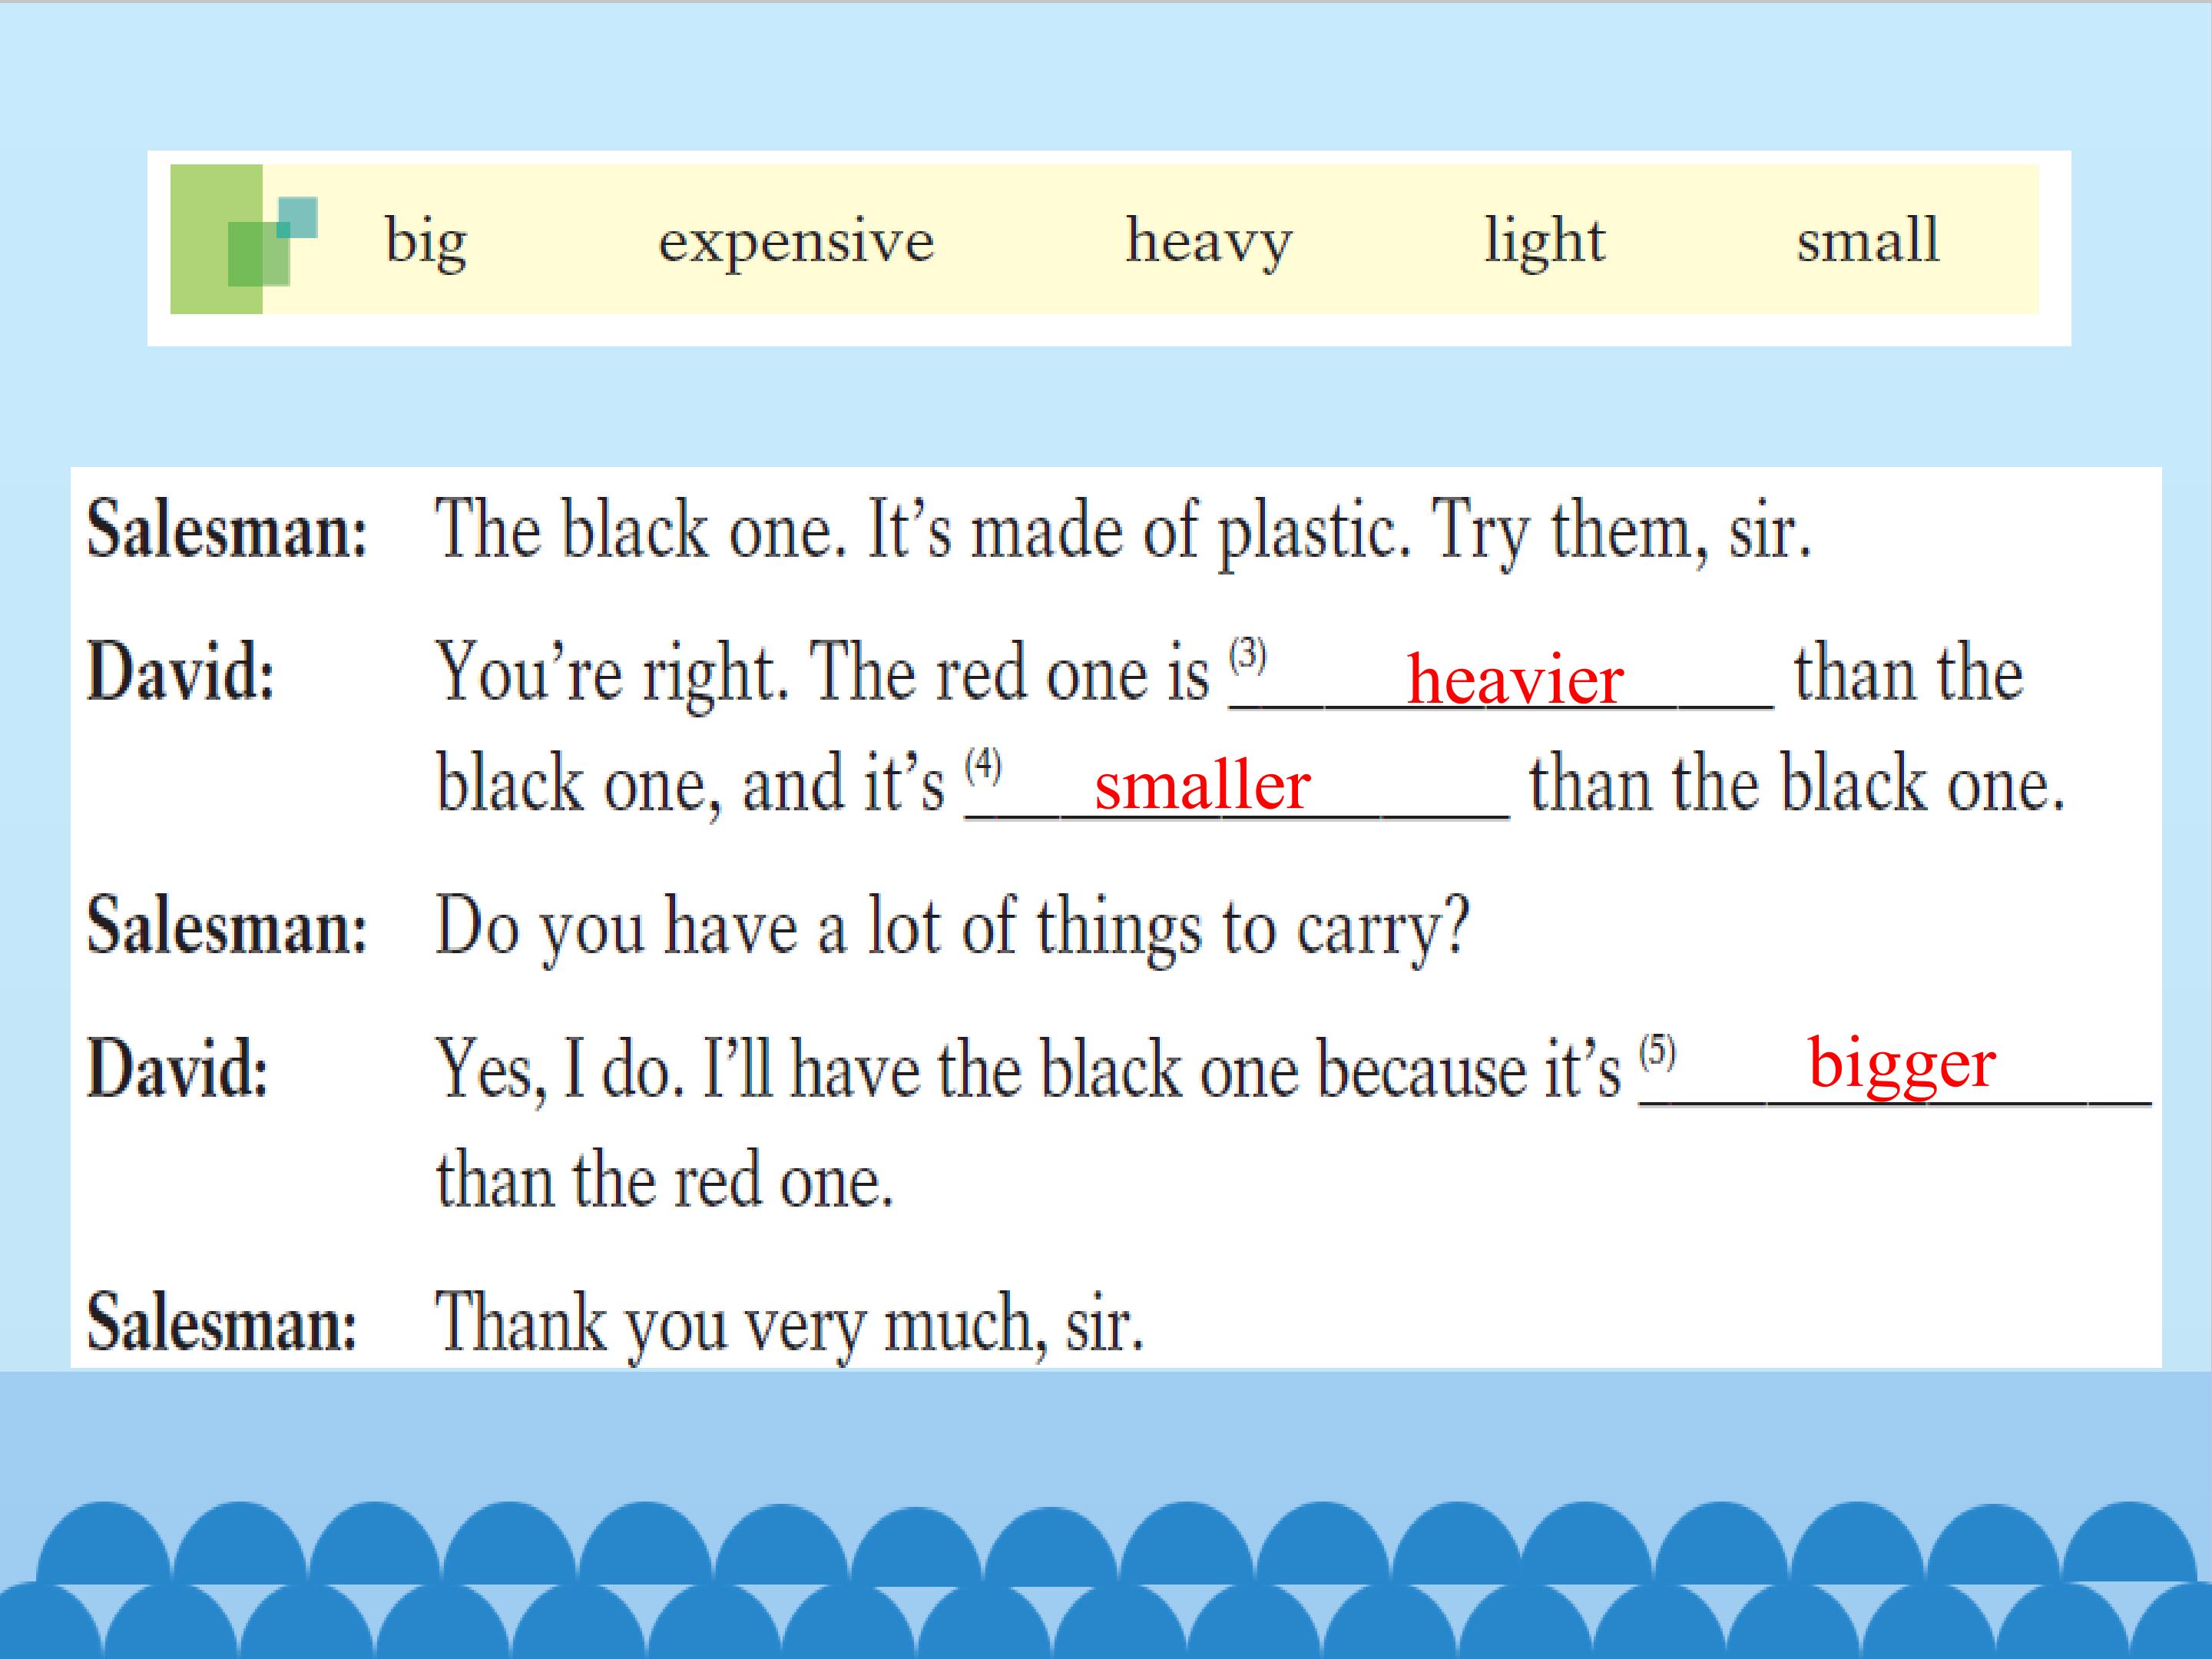2212x1659 pixels.
Task: Click the blank number (3) marker
Action: point(1247,655)
